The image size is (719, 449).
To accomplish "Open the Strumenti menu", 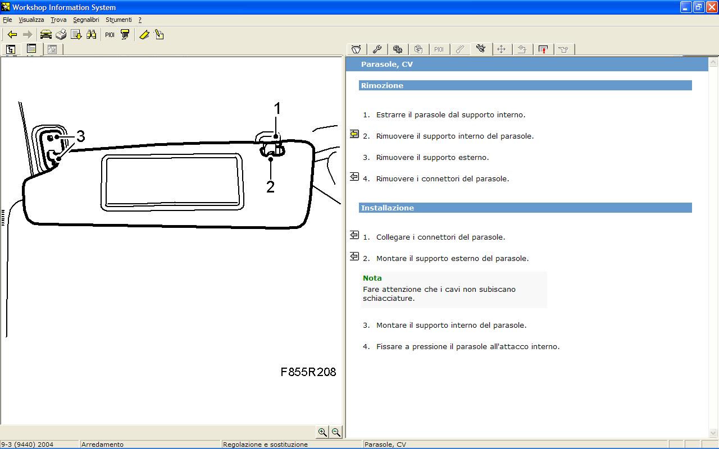I will point(119,20).
